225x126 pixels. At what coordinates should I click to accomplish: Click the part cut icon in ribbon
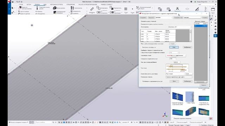19,14
